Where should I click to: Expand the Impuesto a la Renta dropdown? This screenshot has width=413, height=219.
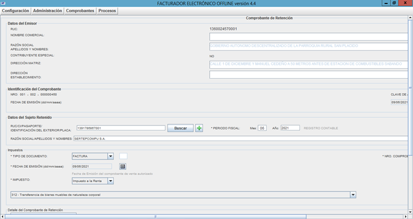110,181
